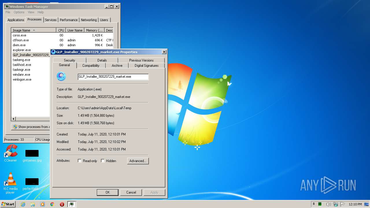
Task: Open Action Center flag icon
Action: 343,204
